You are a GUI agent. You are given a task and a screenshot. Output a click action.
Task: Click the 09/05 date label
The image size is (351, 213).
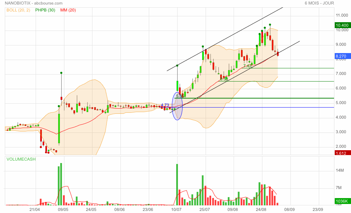[63, 210]
